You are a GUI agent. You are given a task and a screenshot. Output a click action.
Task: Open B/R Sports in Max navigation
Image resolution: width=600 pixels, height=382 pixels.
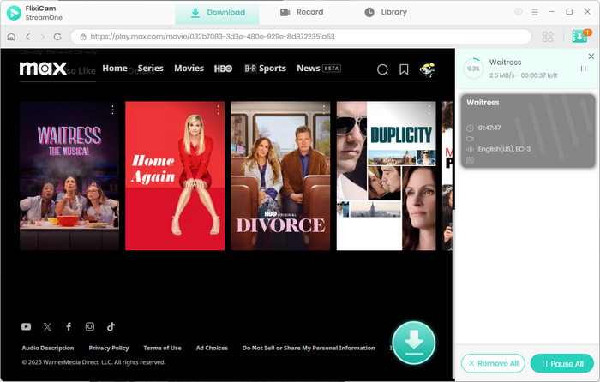(x=265, y=69)
